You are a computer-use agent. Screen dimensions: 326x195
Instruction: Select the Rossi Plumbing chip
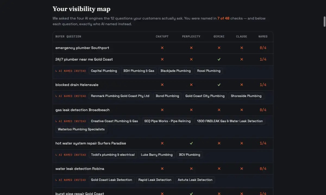click(x=209, y=71)
